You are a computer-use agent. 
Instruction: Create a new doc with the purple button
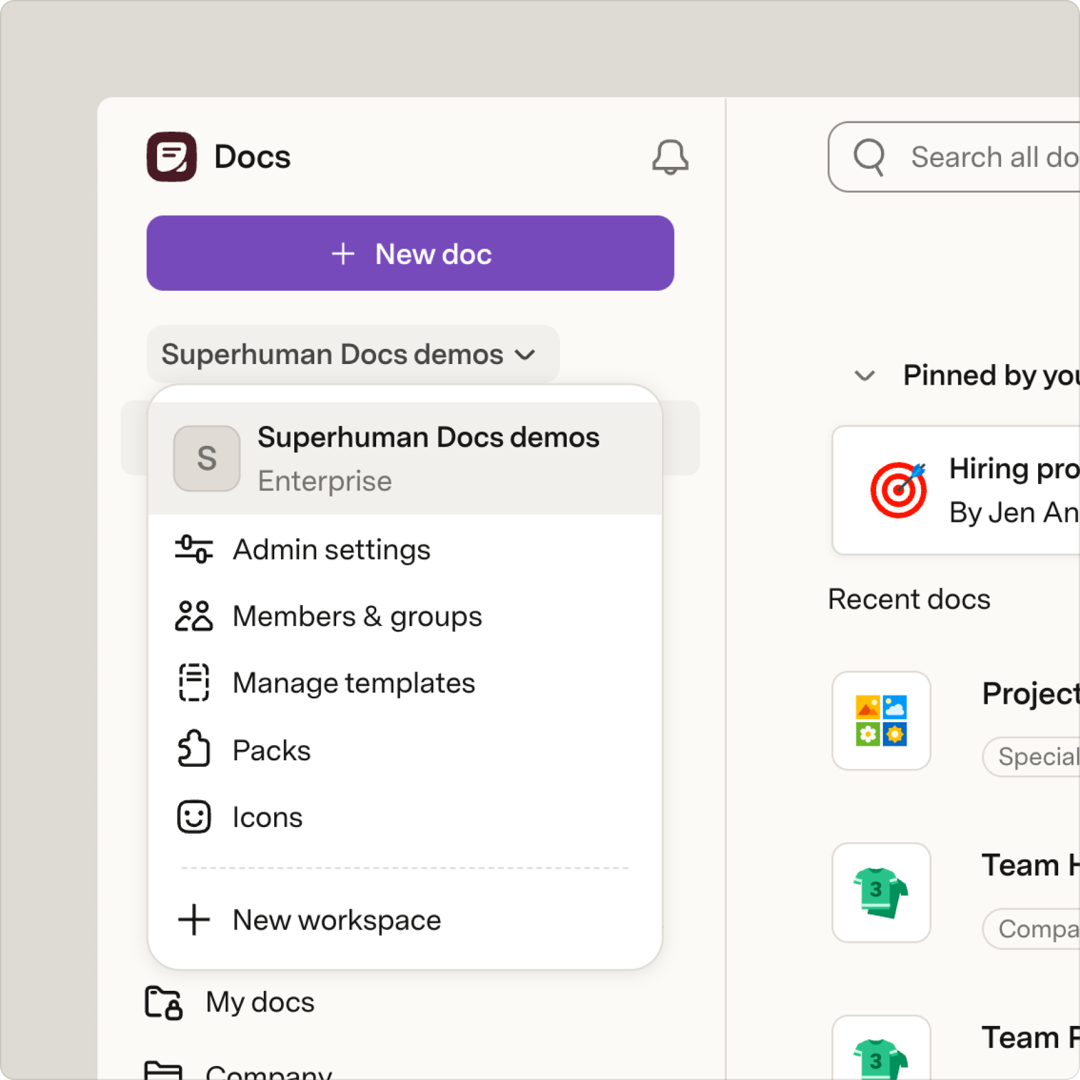410,253
